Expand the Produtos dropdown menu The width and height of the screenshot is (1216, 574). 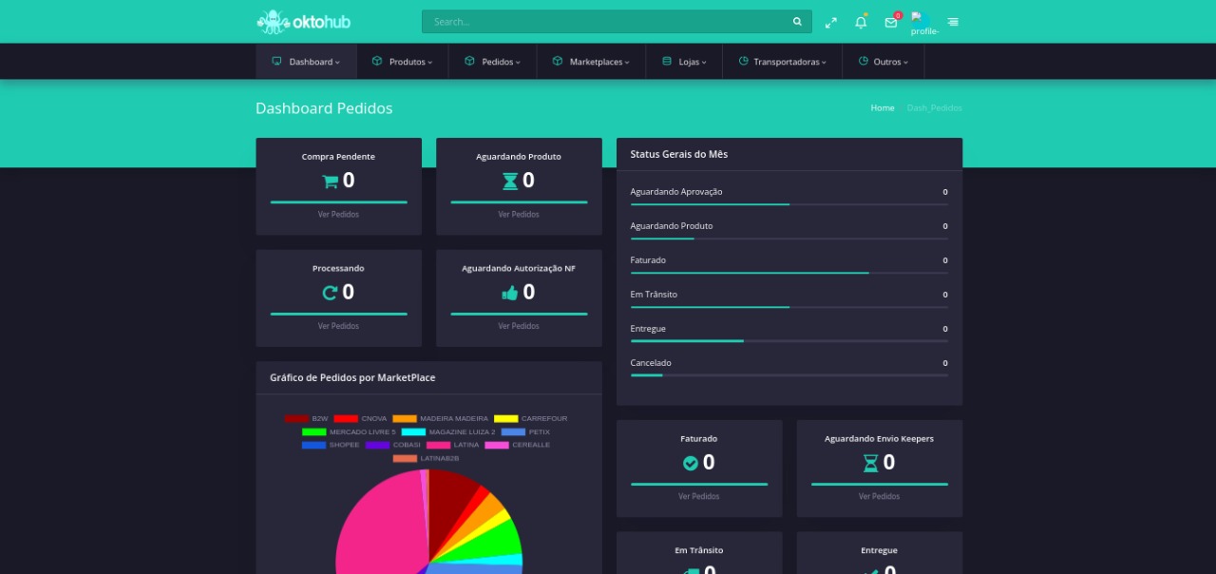tap(403, 62)
